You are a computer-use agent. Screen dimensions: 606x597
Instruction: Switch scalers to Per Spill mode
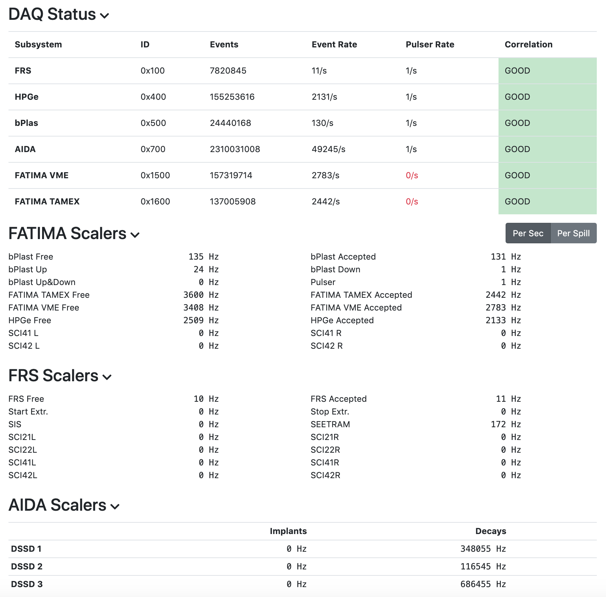[573, 233]
